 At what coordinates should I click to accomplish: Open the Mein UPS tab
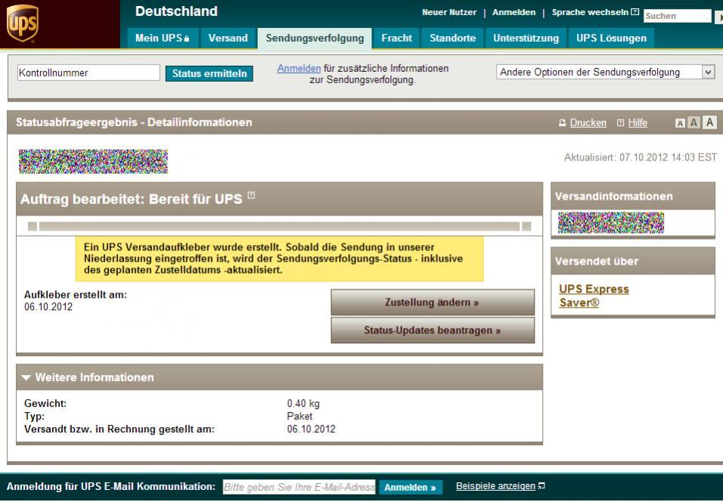pos(163,39)
